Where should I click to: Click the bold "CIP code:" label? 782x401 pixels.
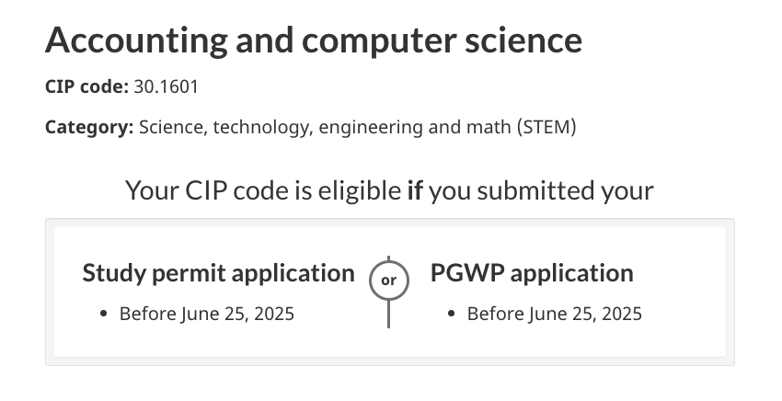click(x=86, y=86)
